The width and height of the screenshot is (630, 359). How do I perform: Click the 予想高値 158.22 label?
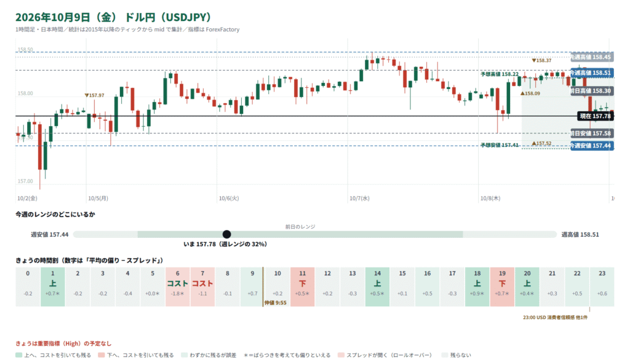coord(500,74)
